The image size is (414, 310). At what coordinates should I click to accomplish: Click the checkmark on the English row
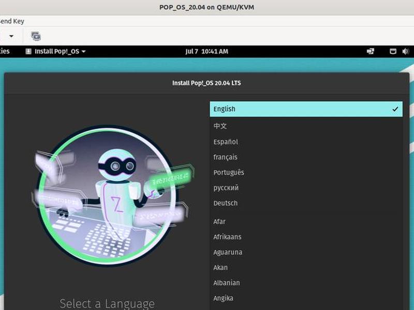pos(395,109)
